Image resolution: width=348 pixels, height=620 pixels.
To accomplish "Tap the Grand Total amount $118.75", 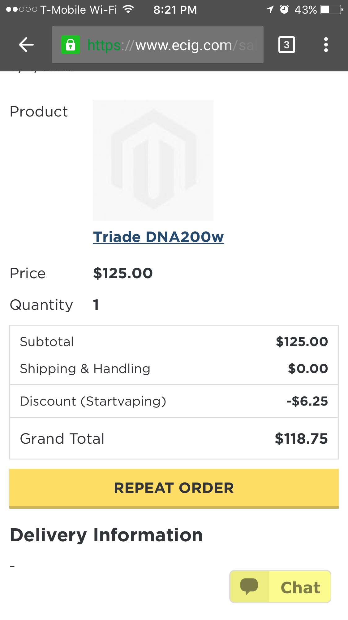I will pos(301,439).
